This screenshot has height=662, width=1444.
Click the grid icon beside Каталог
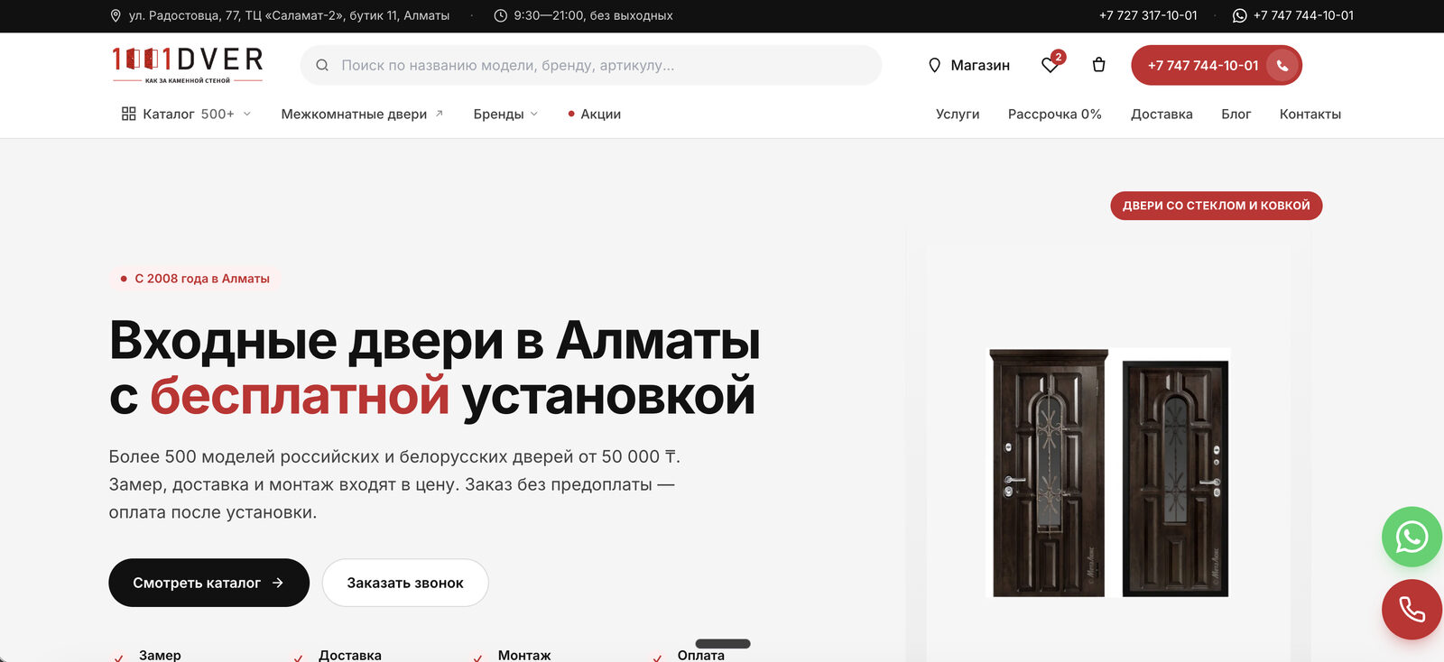pyautogui.click(x=129, y=114)
